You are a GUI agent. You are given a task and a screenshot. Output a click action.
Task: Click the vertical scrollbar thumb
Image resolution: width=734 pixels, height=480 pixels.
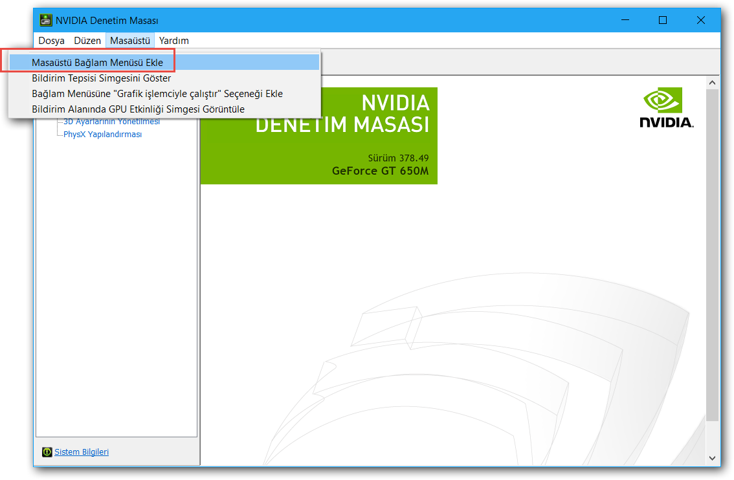(x=713, y=255)
